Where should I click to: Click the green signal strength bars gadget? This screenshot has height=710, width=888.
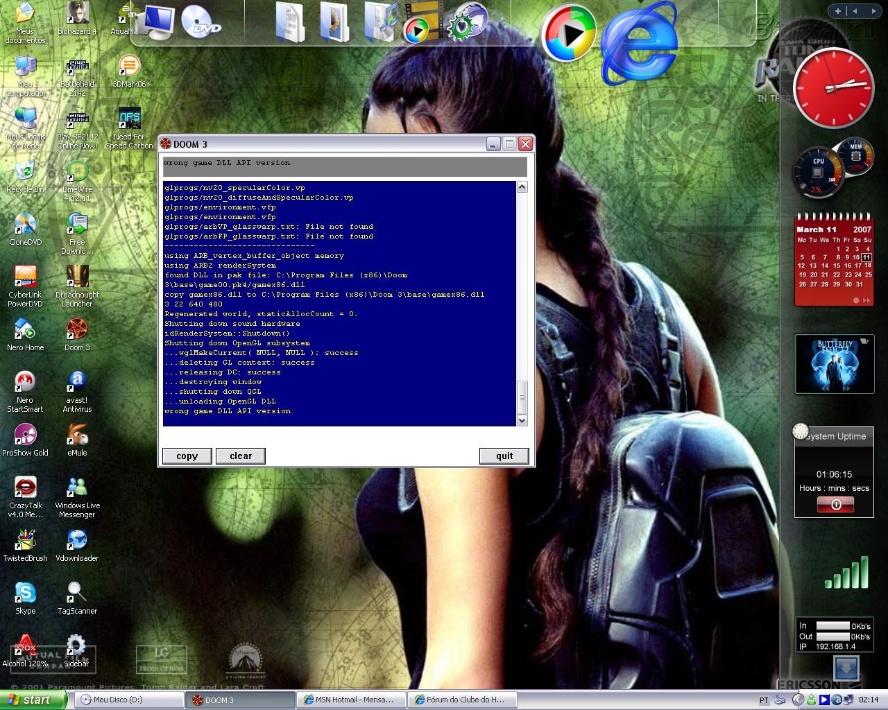click(x=847, y=573)
